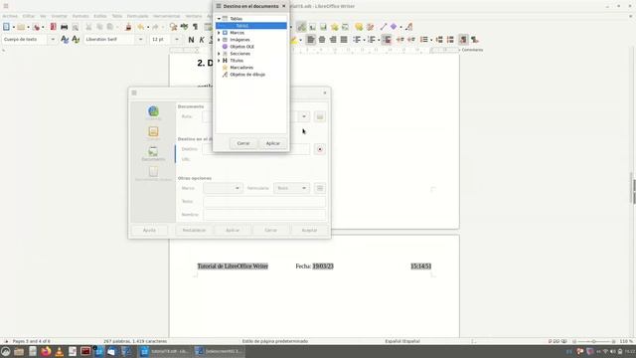Toggle italic (K) formatting
Image resolution: width=636 pixels, height=358 pixels.
click(x=202, y=40)
